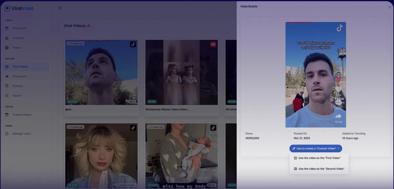Click the YouTube badge on the Wholesome Wishes card

coord(213,44)
